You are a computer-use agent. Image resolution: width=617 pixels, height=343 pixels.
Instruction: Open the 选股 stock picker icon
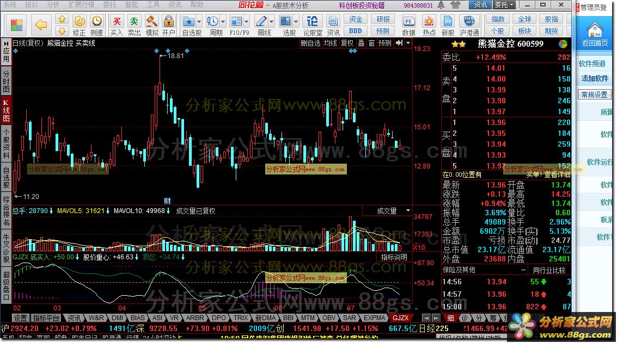coord(286,21)
